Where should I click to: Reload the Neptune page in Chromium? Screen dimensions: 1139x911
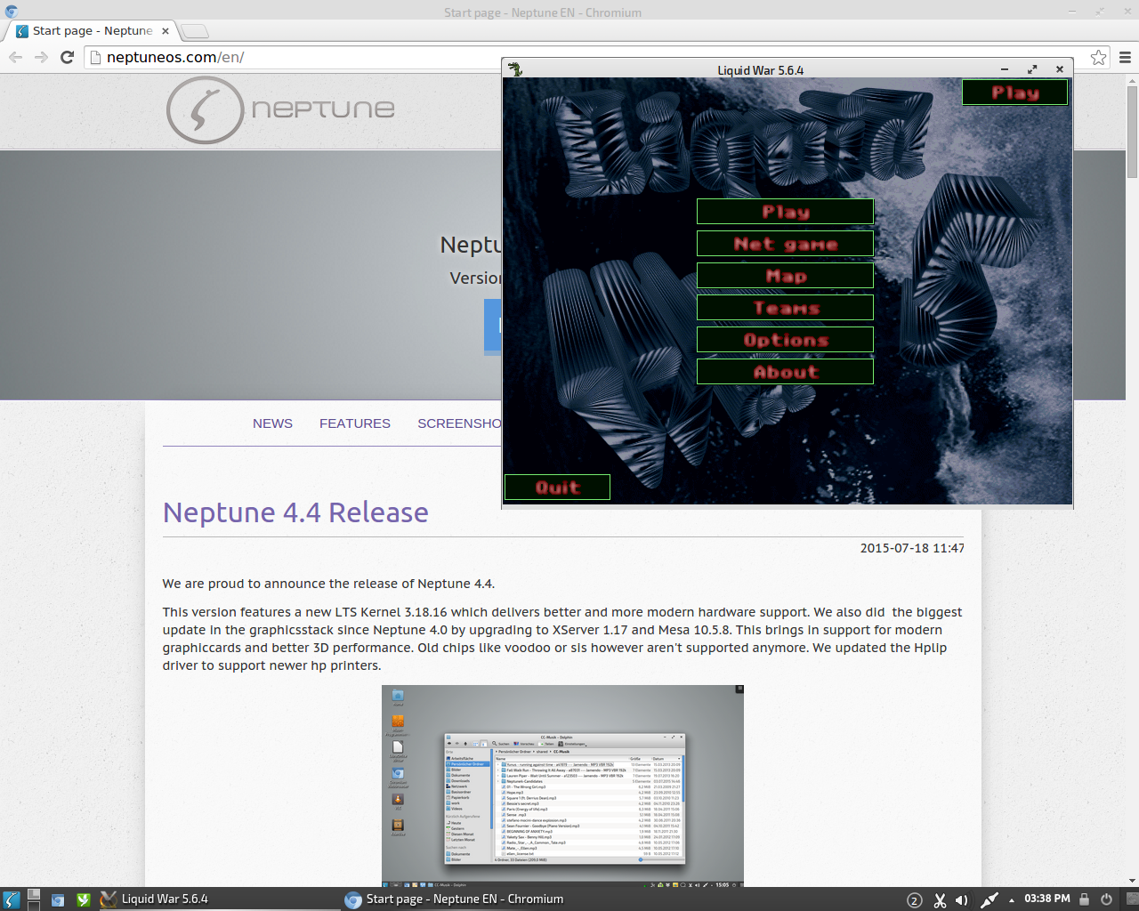[x=67, y=57]
